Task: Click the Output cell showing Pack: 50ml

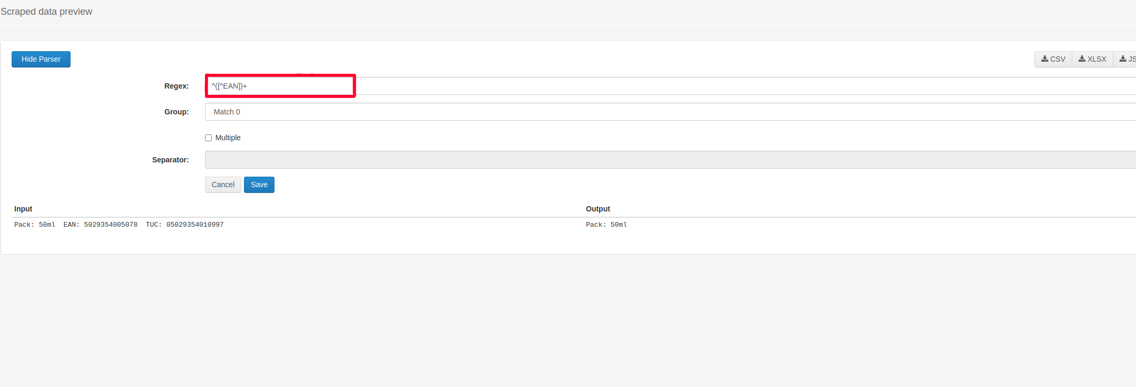Action: pos(606,225)
